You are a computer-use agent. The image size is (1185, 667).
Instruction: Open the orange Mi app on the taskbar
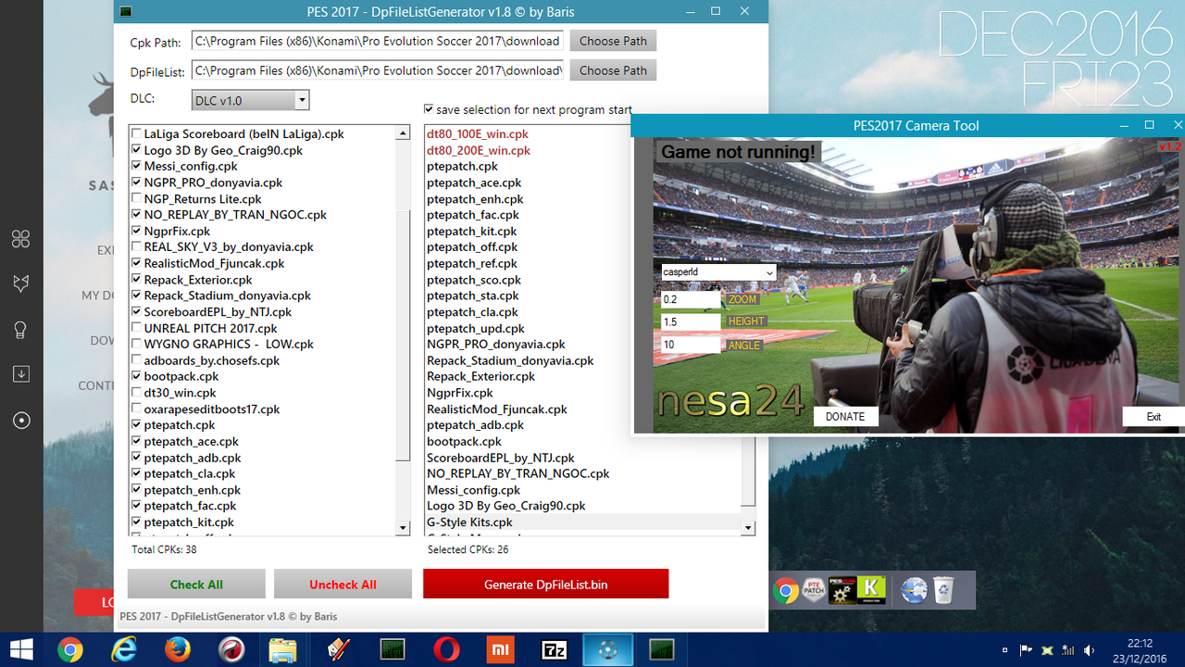pos(501,650)
